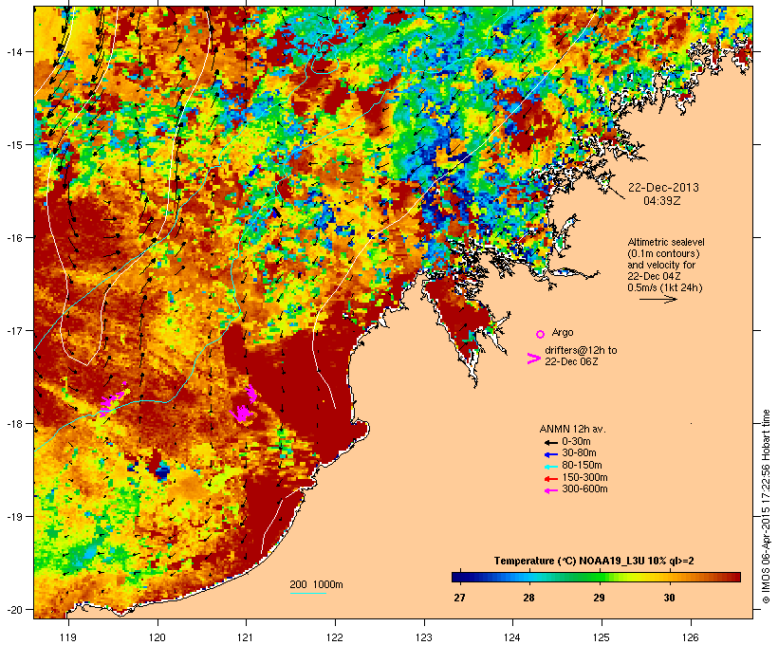Click the time label 04:39Z
778x645 pixels.
(662, 201)
